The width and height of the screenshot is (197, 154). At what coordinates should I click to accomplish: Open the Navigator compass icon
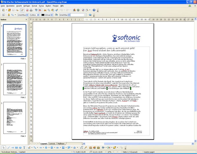[83, 10]
